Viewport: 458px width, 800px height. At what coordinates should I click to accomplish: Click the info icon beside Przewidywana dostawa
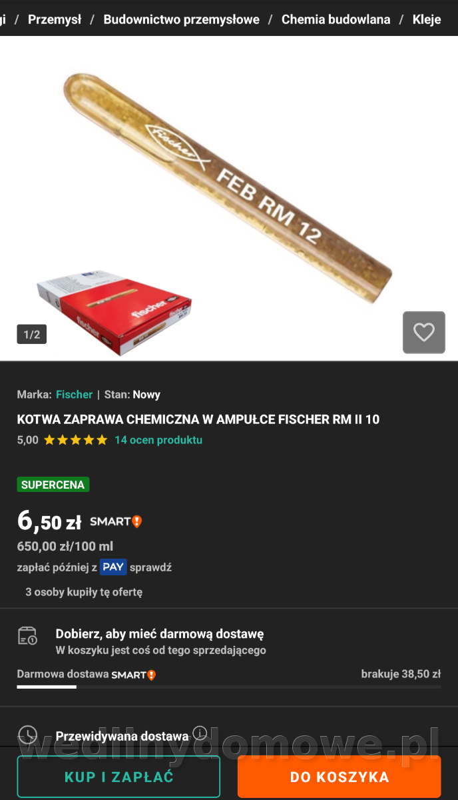point(200,734)
